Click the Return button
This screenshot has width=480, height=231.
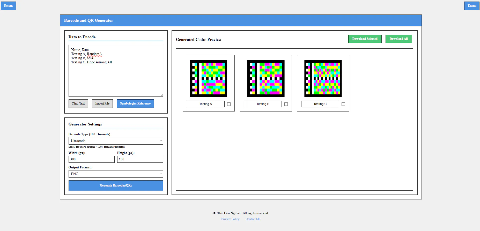tap(8, 6)
